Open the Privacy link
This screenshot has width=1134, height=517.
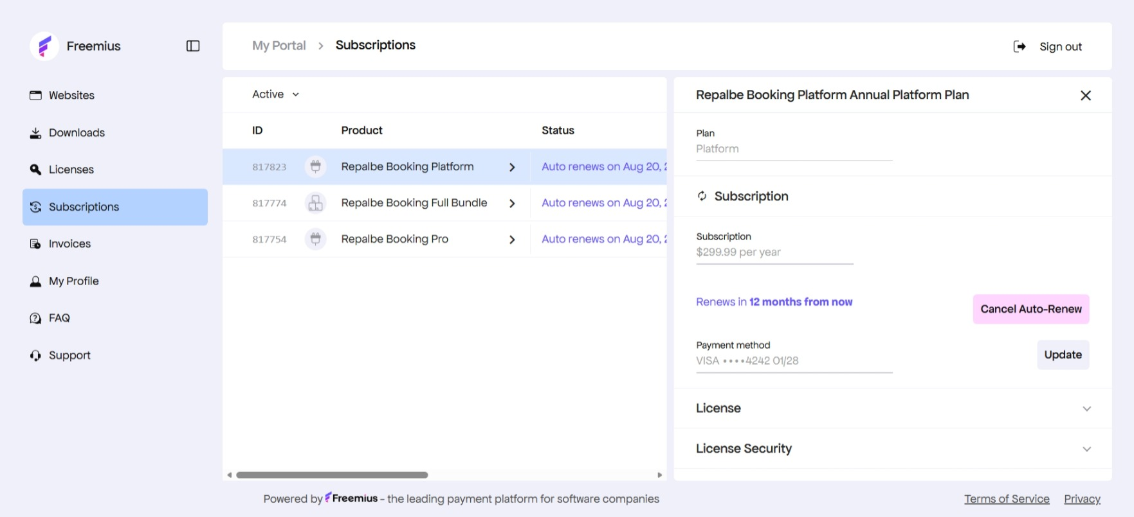(1082, 499)
